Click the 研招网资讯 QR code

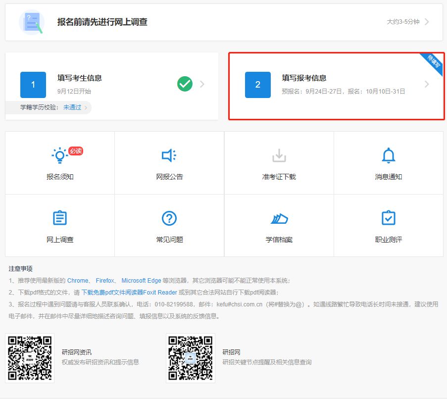pyautogui.click(x=30, y=358)
